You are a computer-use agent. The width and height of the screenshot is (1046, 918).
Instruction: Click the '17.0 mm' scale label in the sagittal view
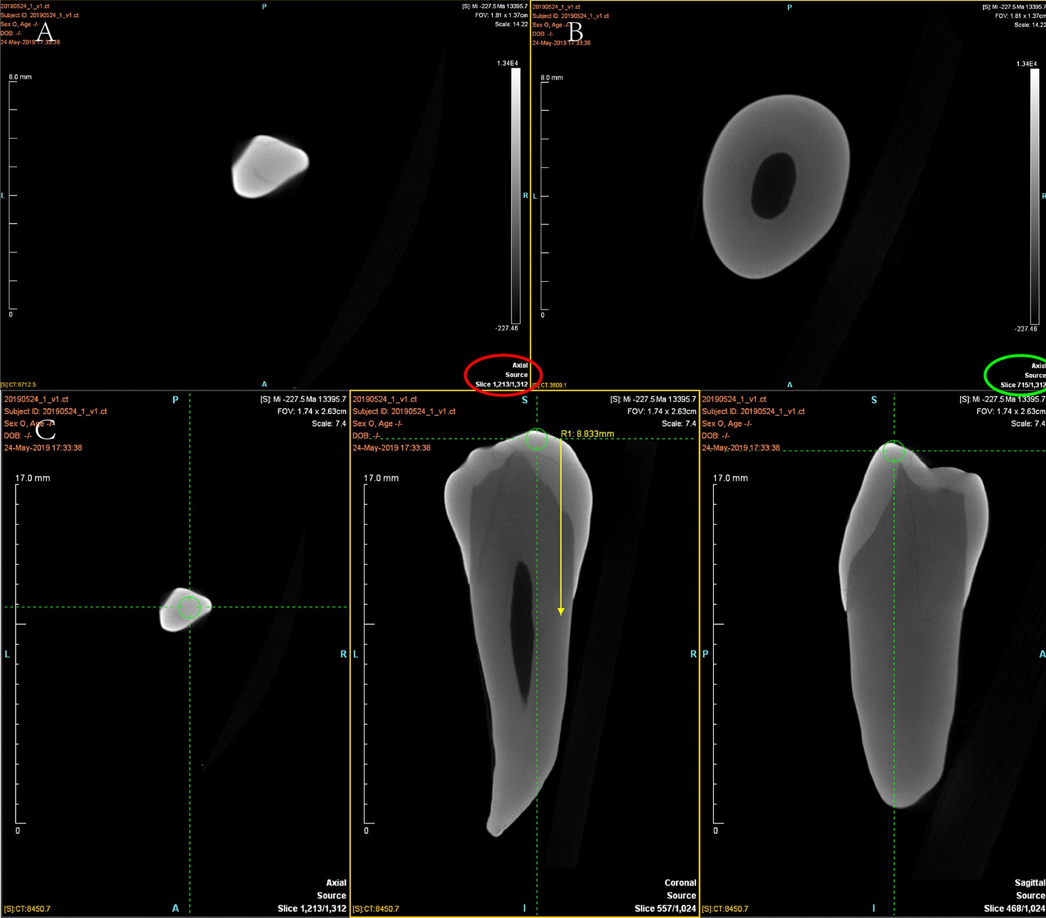click(x=730, y=478)
